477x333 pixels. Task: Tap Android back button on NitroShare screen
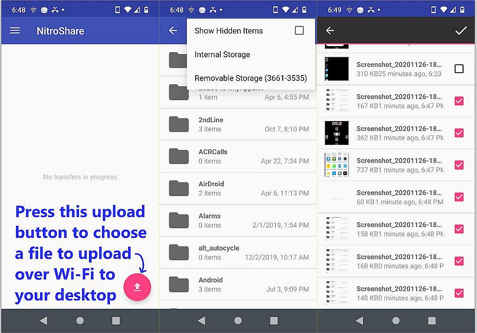point(43,320)
